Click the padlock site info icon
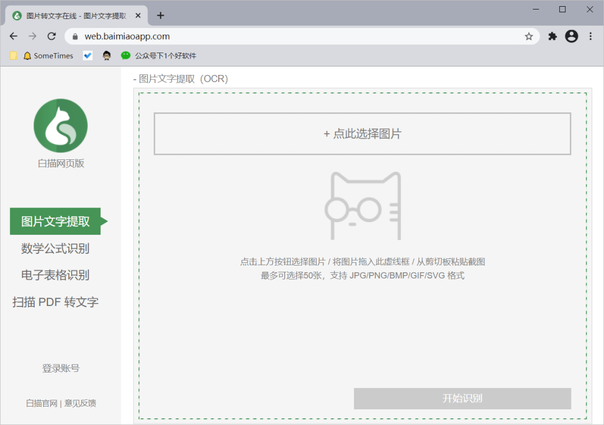 (75, 36)
